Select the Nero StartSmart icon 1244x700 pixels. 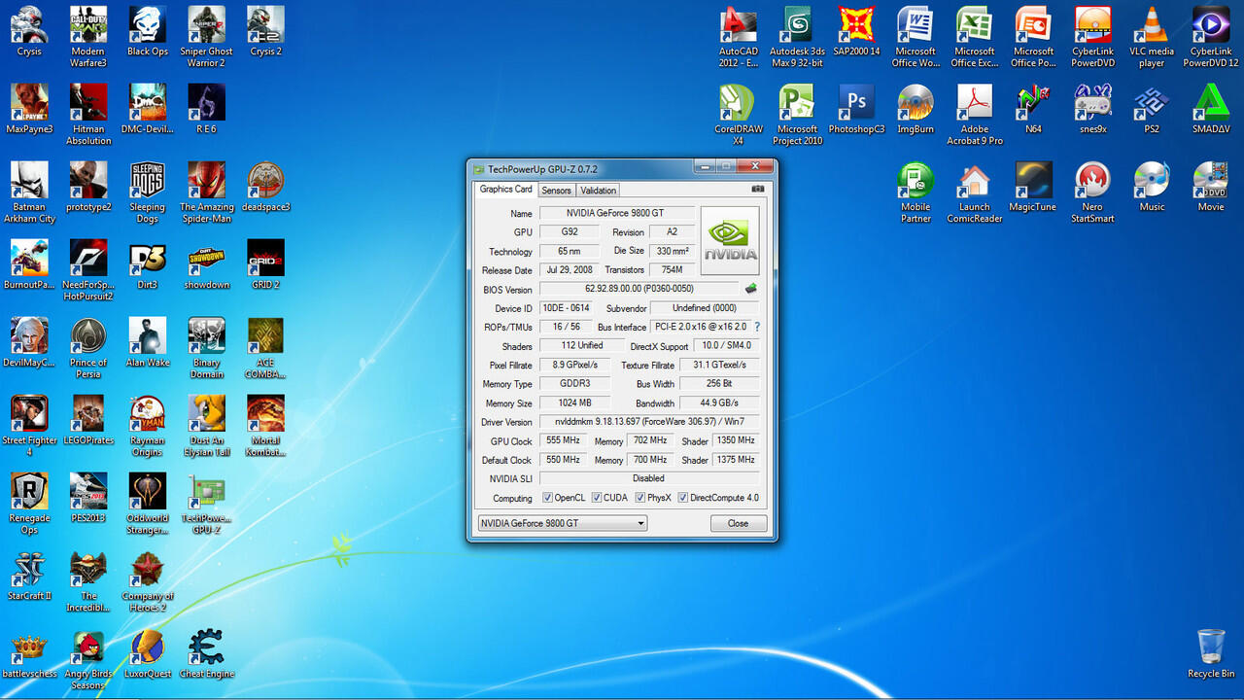pyautogui.click(x=1092, y=192)
